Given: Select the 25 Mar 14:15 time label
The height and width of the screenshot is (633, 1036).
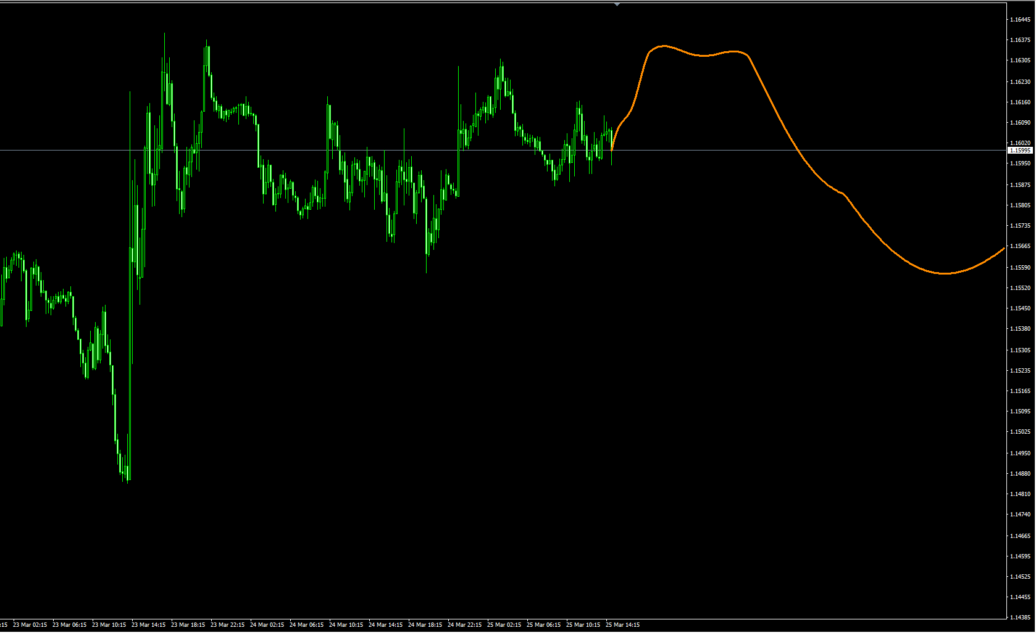Looking at the screenshot, I should point(622,625).
